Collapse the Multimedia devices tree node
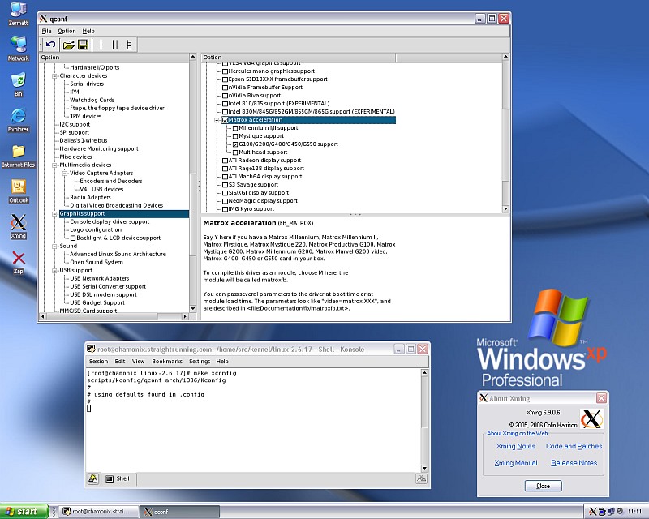This screenshot has width=649, height=519. 54,165
